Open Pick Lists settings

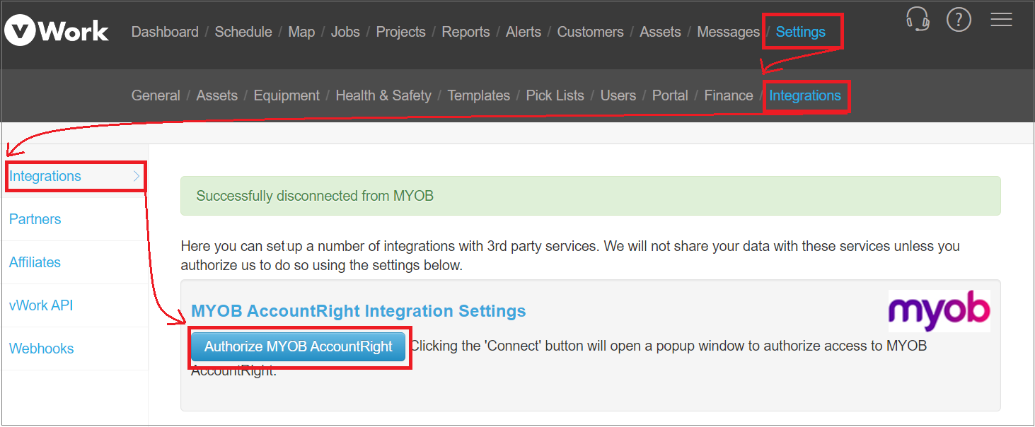tap(555, 95)
